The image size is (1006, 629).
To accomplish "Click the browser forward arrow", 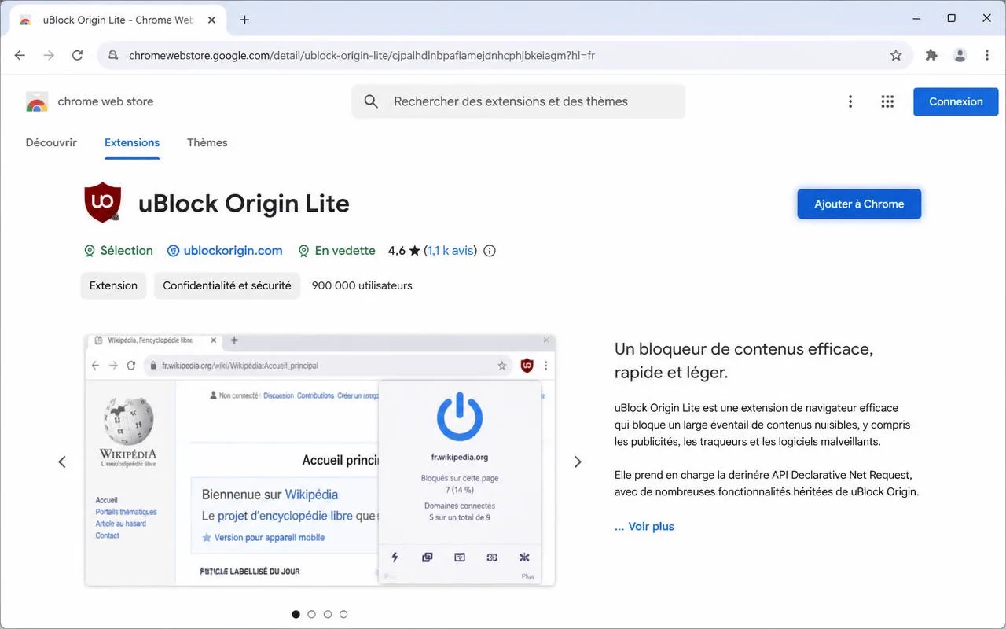I will (x=49, y=55).
